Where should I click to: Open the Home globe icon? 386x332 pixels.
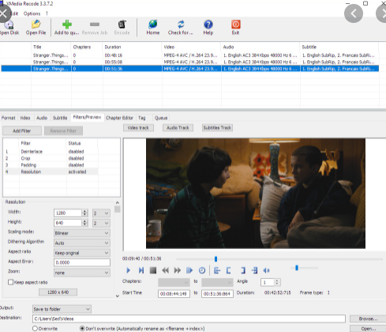click(153, 25)
